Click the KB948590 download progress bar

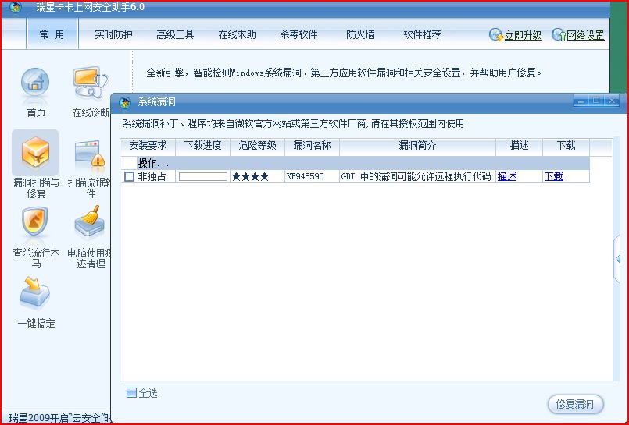click(203, 176)
